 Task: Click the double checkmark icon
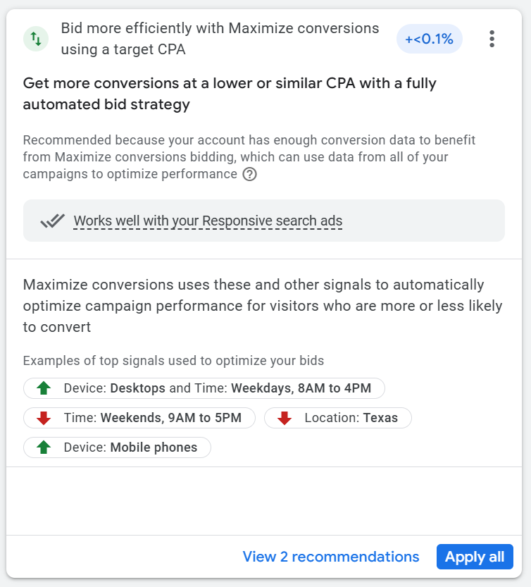click(x=53, y=221)
